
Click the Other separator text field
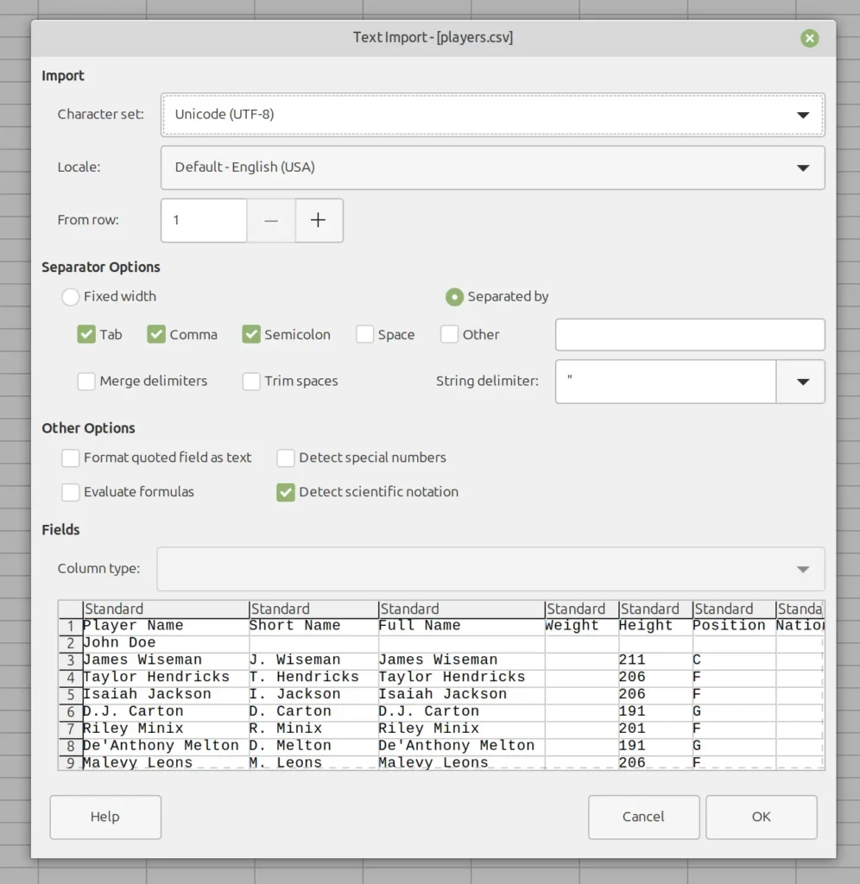click(690, 334)
